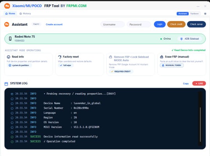Toggle the LIVE log button
The image size is (210, 156).
click(199, 83)
